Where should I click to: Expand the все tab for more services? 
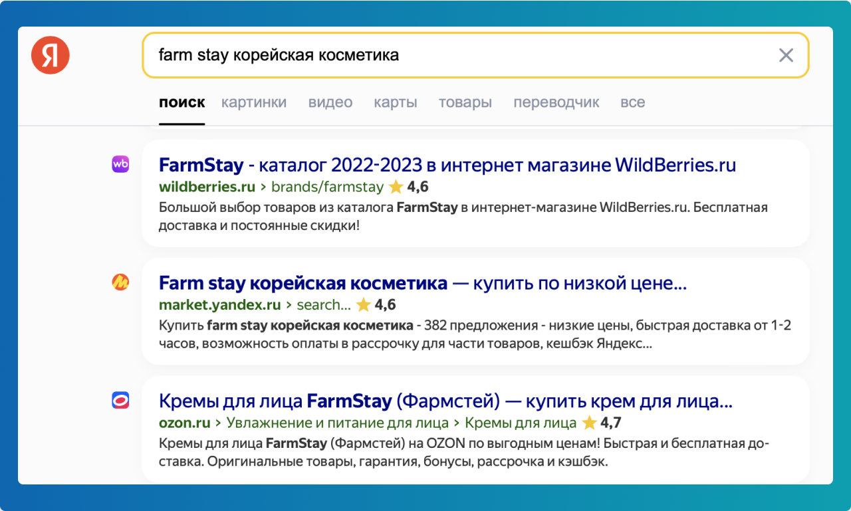click(632, 102)
